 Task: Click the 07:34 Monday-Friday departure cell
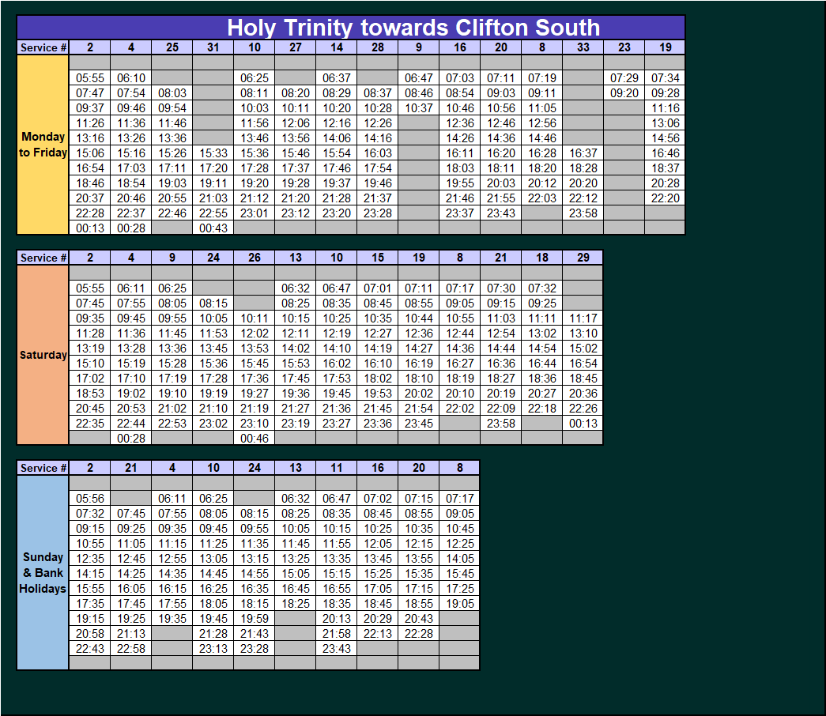(x=666, y=78)
